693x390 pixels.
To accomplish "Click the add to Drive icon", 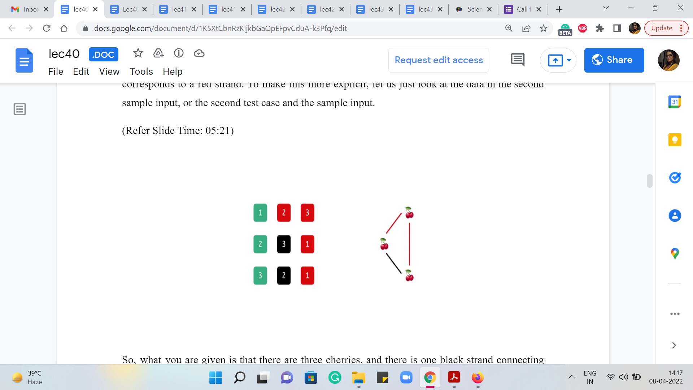I will tap(158, 53).
